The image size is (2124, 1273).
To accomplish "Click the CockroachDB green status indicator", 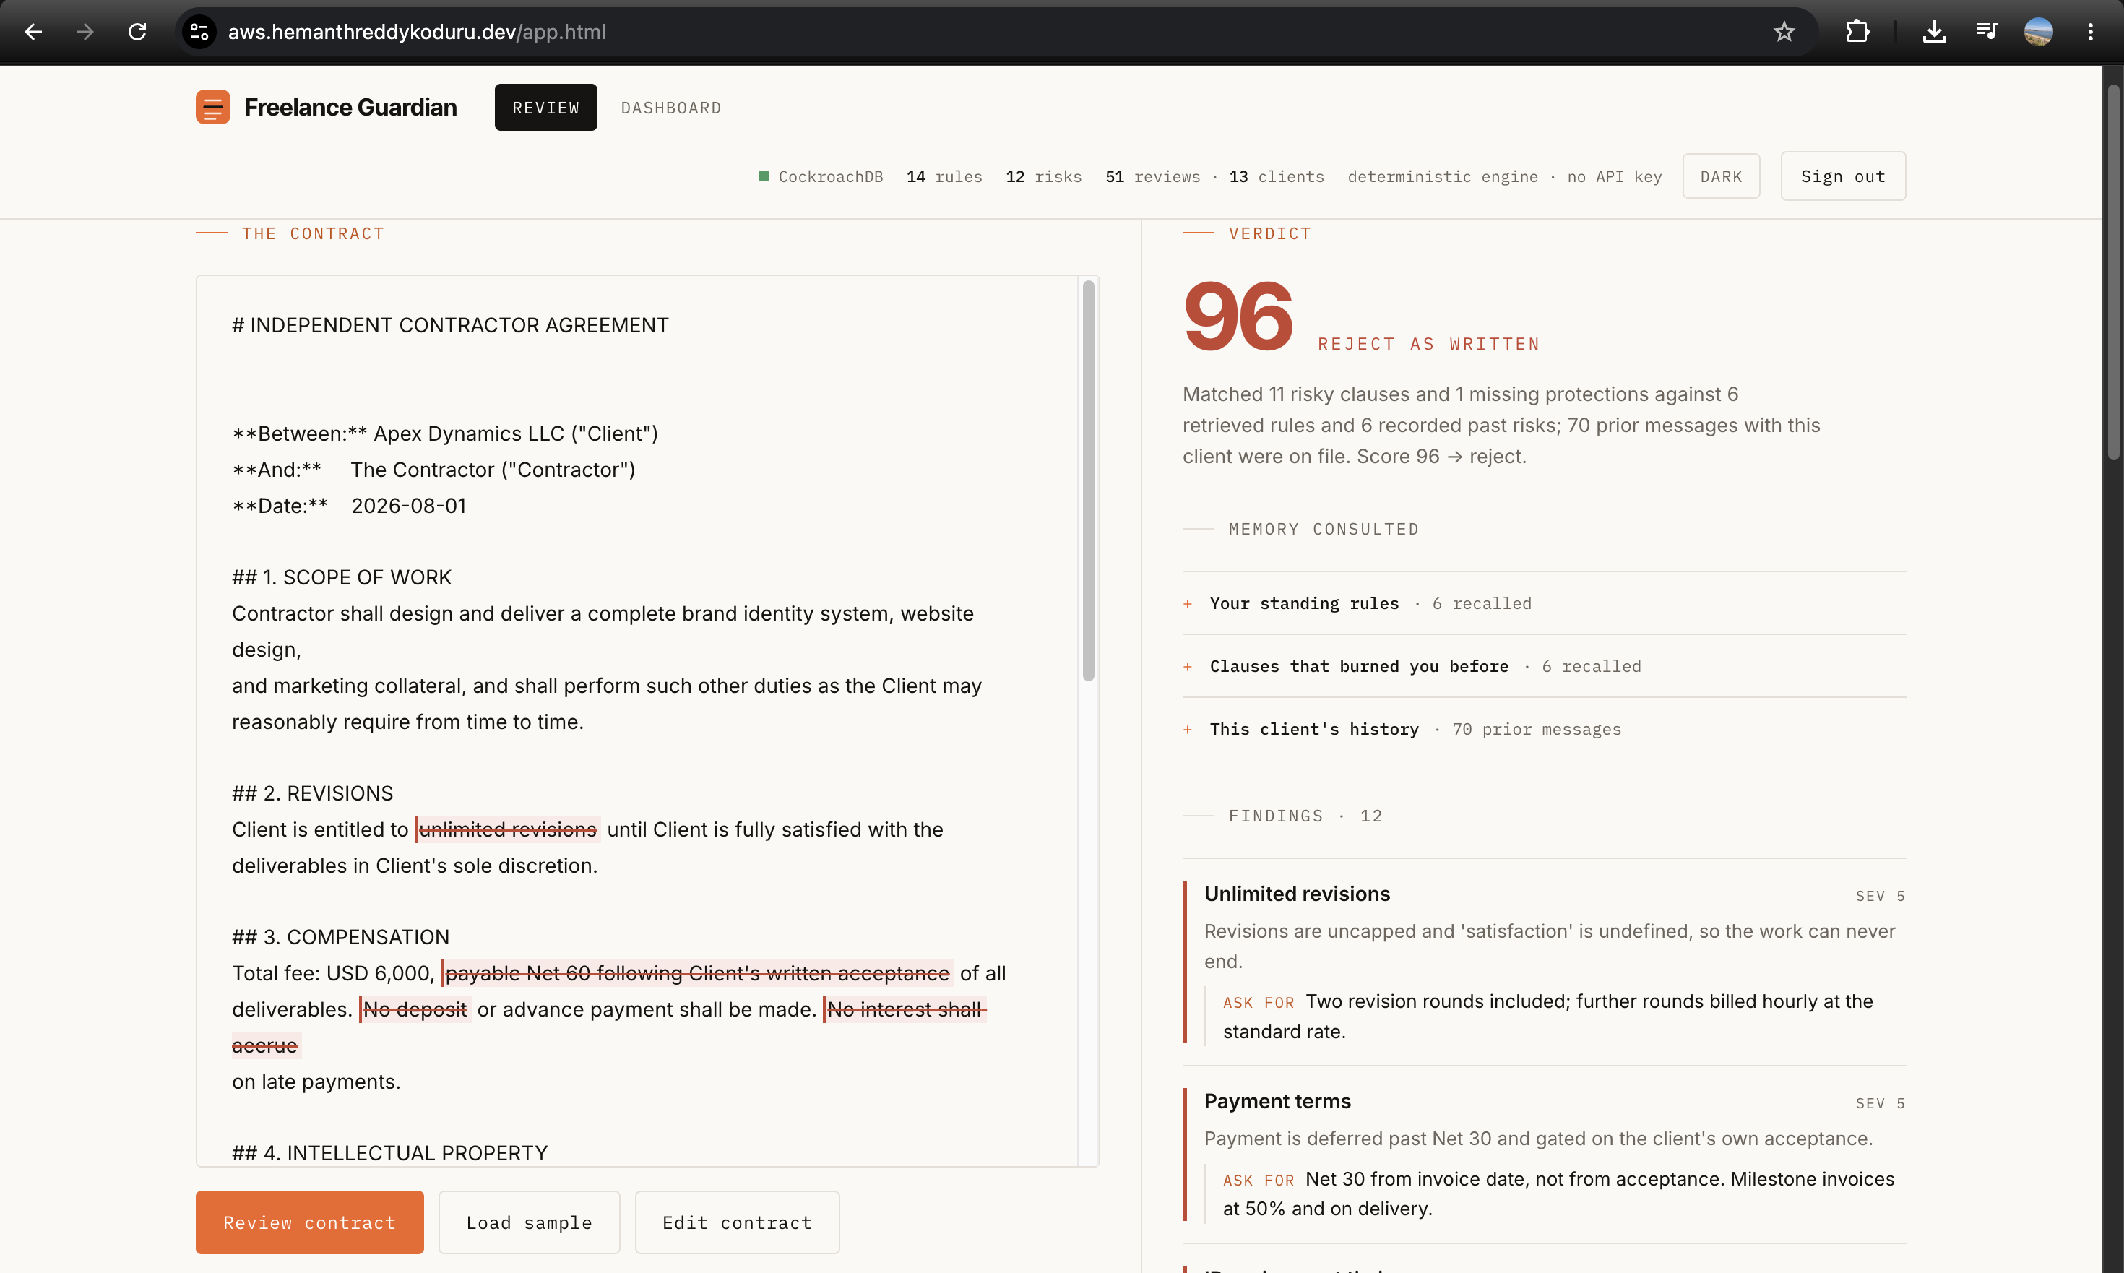I will click(764, 176).
